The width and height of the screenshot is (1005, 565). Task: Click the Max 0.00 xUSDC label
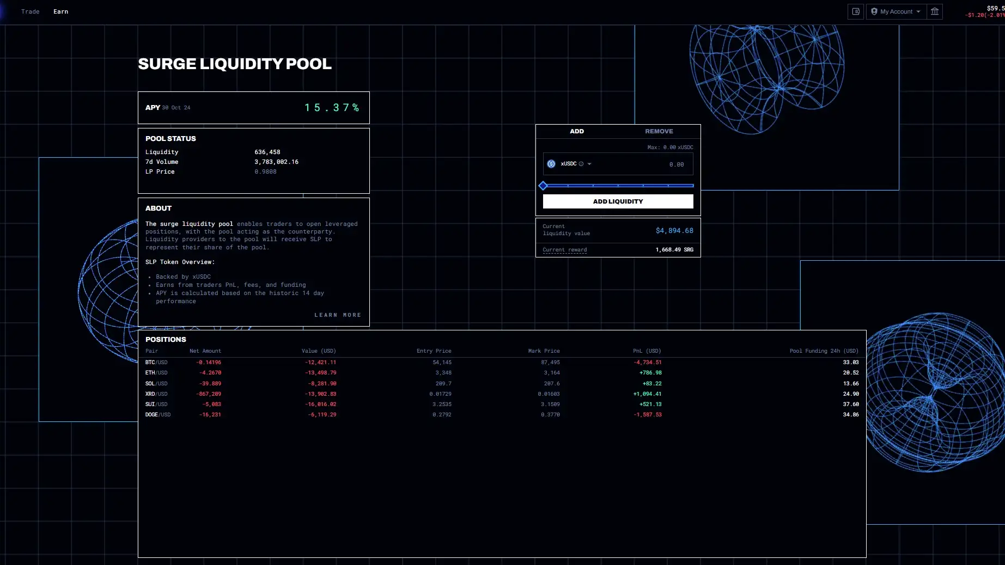(670, 148)
